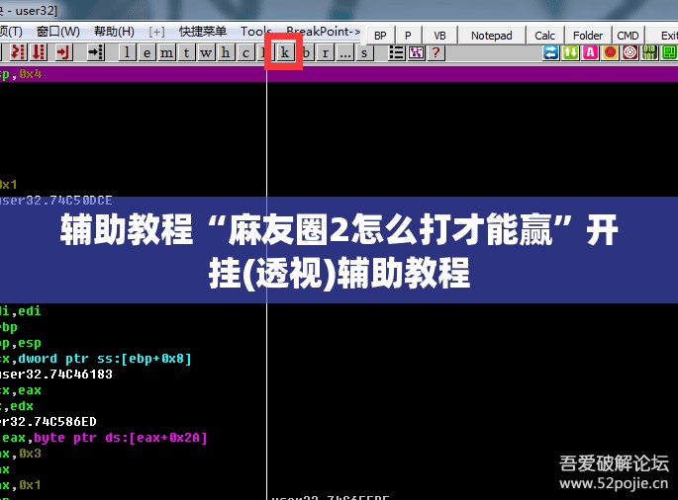The height and width of the screenshot is (500, 678).
Task: Click the dark red target icon
Action: [x=630, y=52]
